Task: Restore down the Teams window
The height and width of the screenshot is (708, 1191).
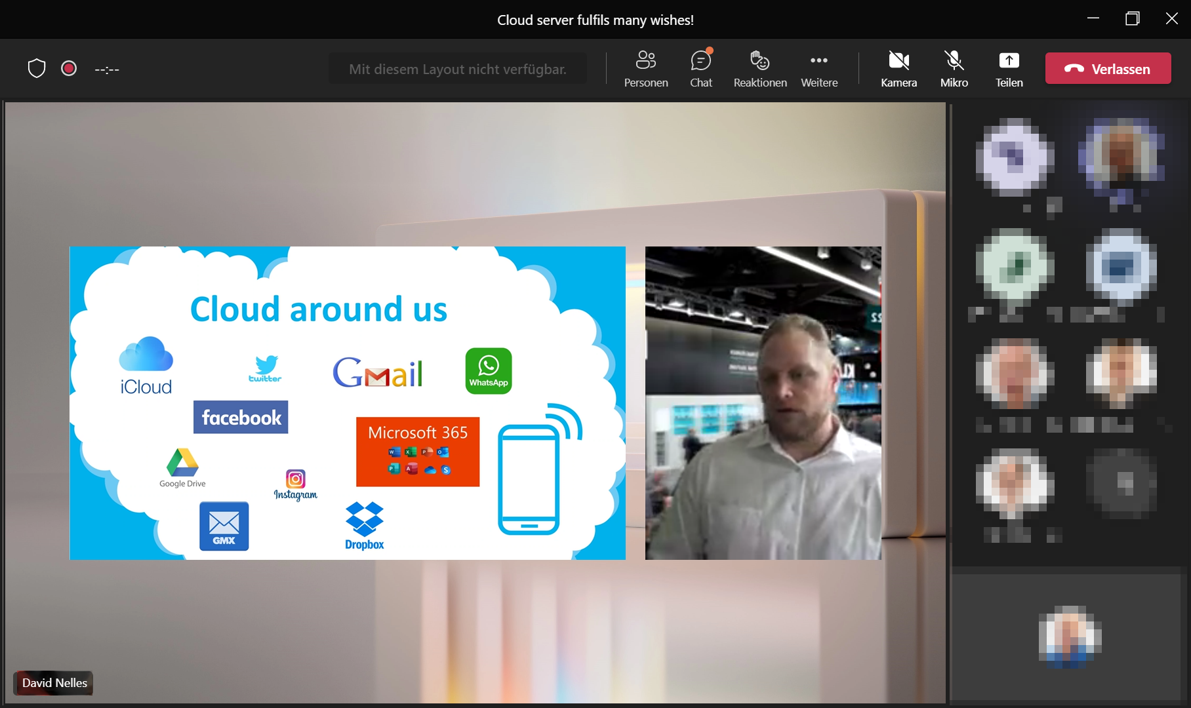Action: pos(1133,18)
